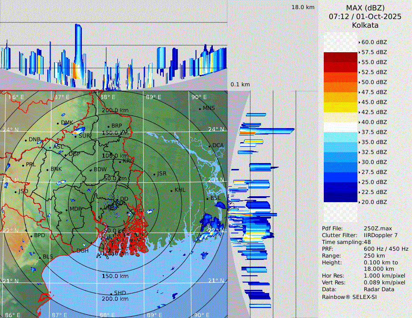The height and width of the screenshot is (318, 412).
Task: Select the 32.5 dBZ legend entry
Action: coord(374,152)
